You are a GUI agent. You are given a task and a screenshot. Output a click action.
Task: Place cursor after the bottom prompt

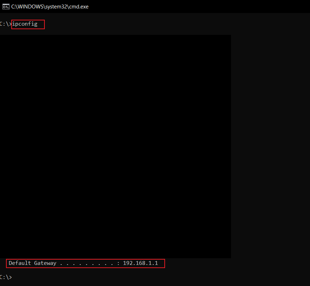point(14,277)
